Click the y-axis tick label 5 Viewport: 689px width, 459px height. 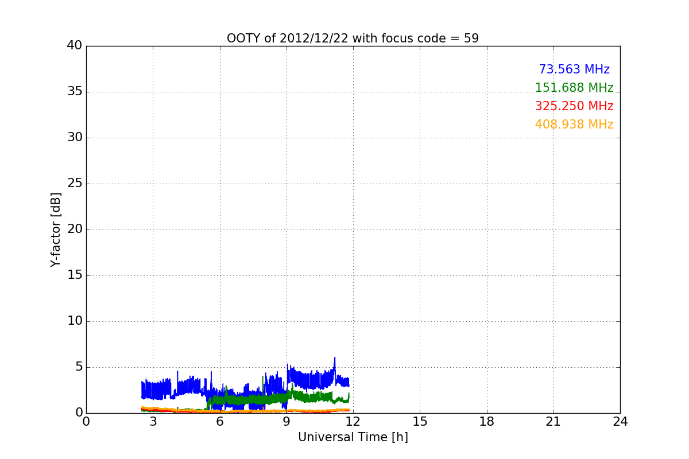click(x=79, y=367)
